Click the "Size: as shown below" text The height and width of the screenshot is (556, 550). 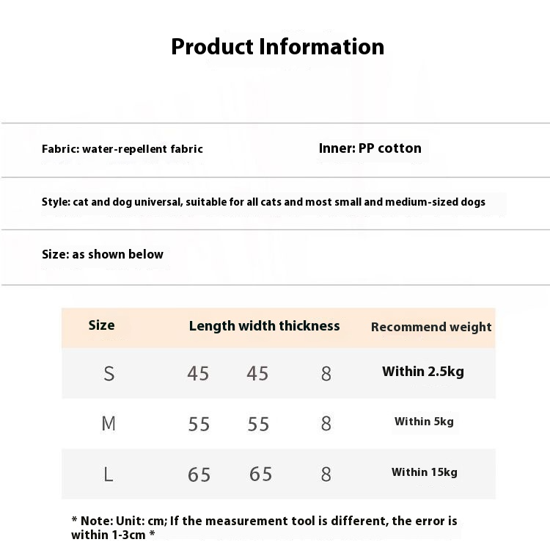click(x=103, y=255)
